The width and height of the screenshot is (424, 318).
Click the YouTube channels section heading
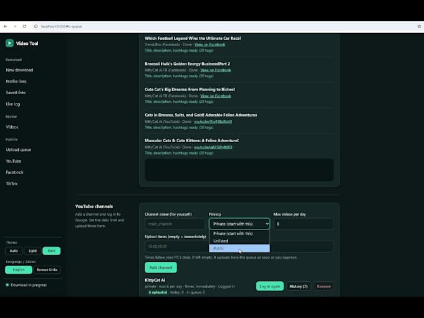click(94, 206)
